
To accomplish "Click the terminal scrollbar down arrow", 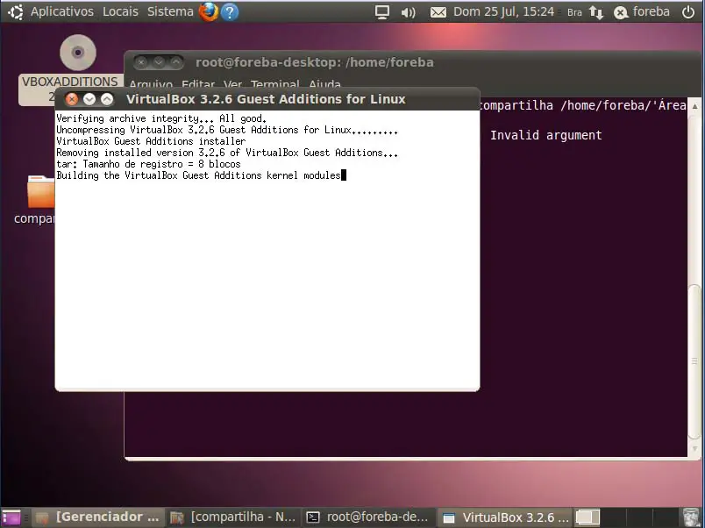I will (694, 448).
